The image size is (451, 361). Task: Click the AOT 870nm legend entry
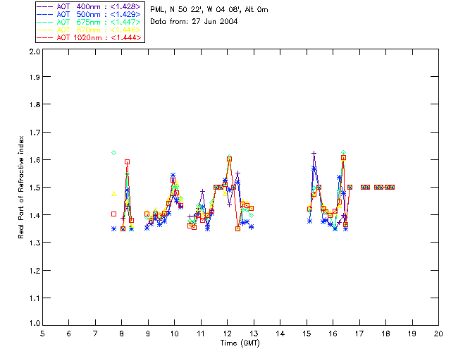[89, 30]
